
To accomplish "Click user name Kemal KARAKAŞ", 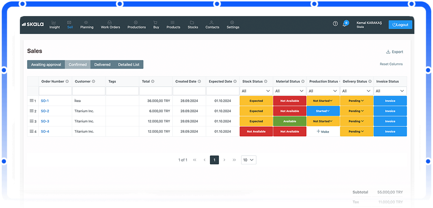I will (369, 23).
